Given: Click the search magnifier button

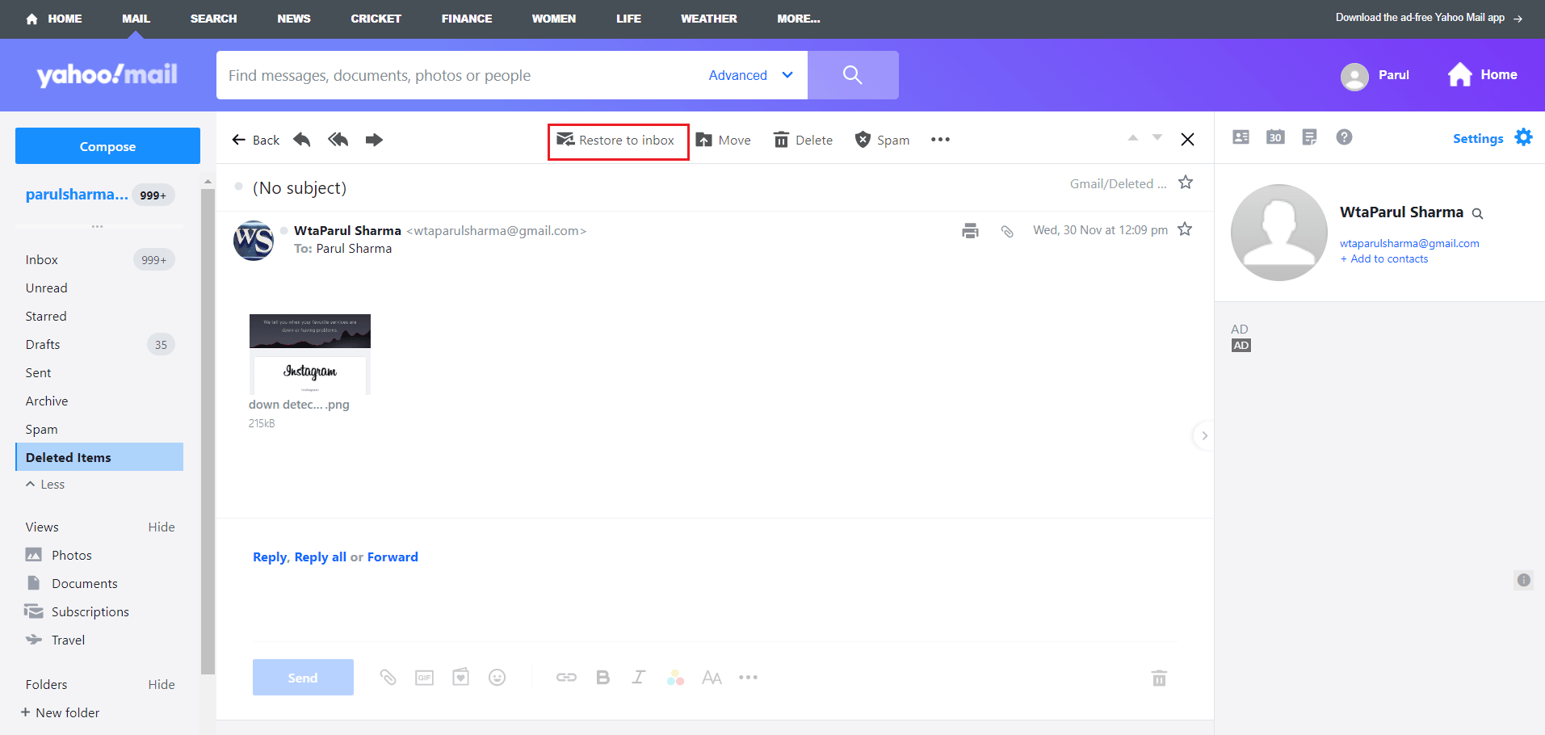Looking at the screenshot, I should pos(853,75).
